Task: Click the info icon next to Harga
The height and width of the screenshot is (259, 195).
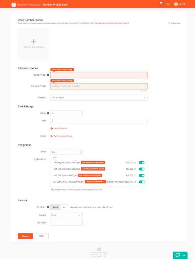Action: (48, 113)
